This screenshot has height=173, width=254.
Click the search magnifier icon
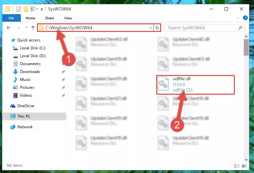coord(240,28)
